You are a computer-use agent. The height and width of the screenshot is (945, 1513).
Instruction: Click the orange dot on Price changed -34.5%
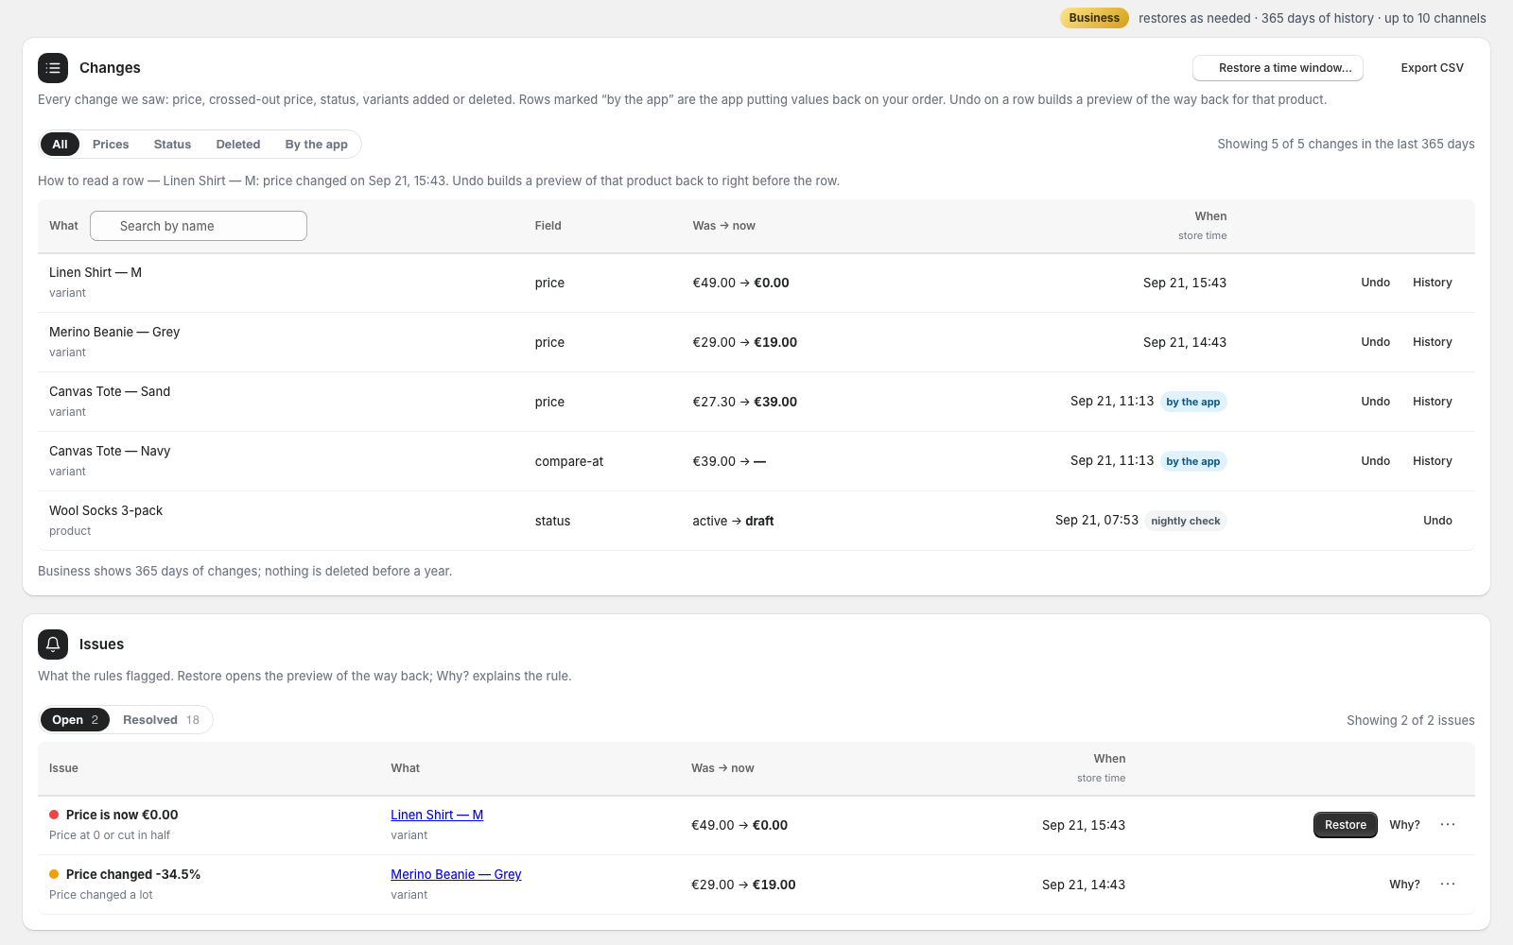[54, 874]
